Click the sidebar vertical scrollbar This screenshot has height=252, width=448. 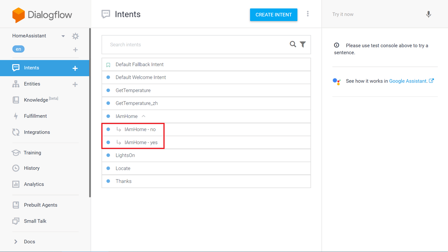click(x=90, y=113)
